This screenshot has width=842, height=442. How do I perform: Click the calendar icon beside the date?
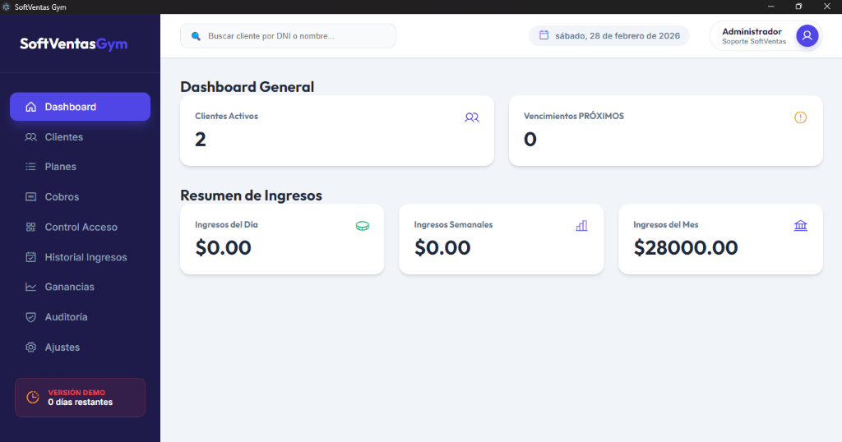pyautogui.click(x=544, y=35)
